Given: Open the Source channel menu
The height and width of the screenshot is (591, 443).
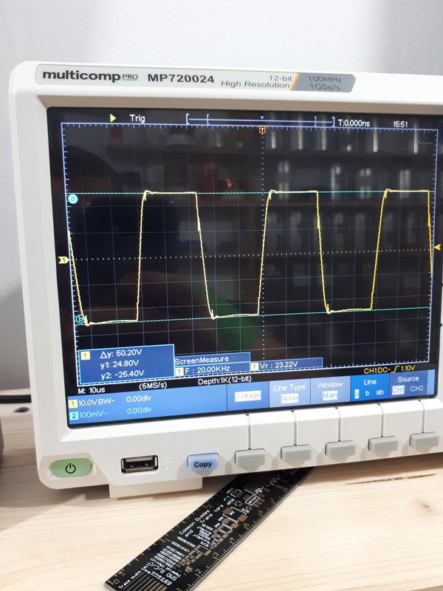Looking at the screenshot, I should (408, 384).
